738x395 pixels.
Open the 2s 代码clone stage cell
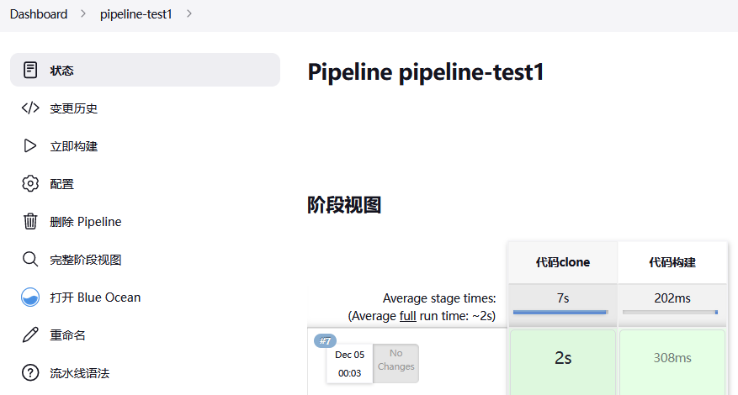click(563, 359)
